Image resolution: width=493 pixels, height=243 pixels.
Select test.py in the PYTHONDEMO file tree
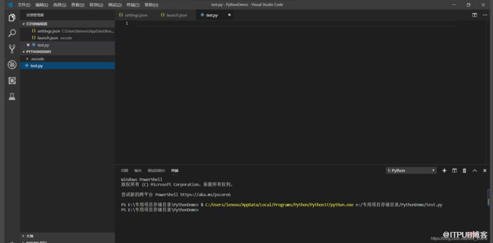click(68, 66)
